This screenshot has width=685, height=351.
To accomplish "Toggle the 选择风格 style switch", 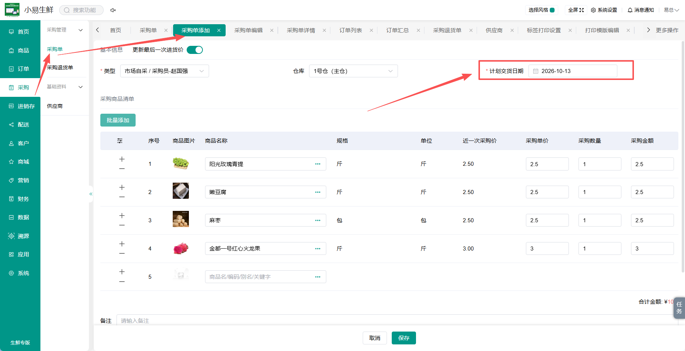I will coord(552,10).
